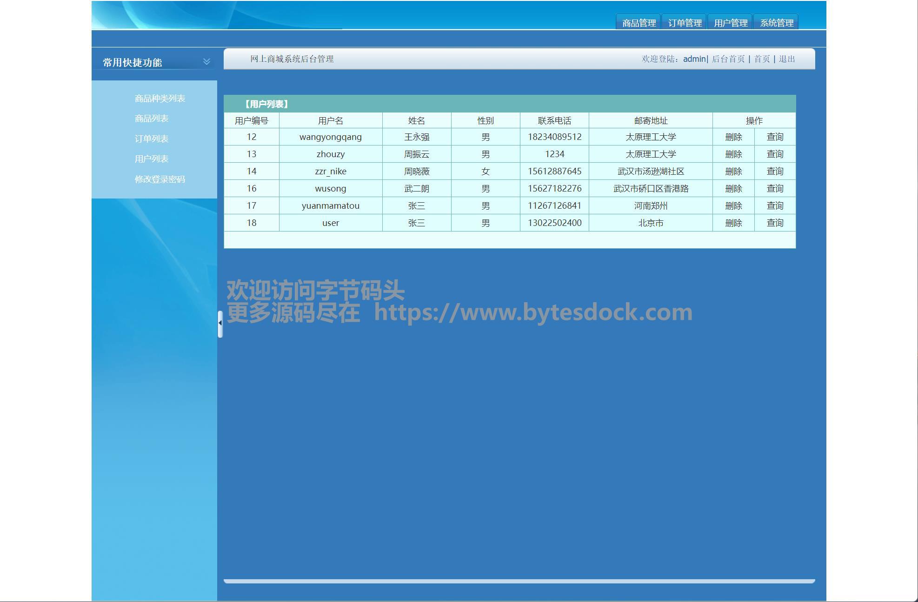The height and width of the screenshot is (602, 918).
Task: Click 查询 for user wusong
Action: tap(774, 189)
